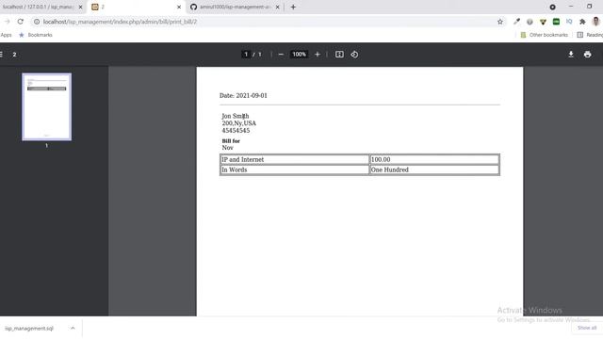The width and height of the screenshot is (603, 339).
Task: Open isp_management.sql download
Action: point(29,329)
